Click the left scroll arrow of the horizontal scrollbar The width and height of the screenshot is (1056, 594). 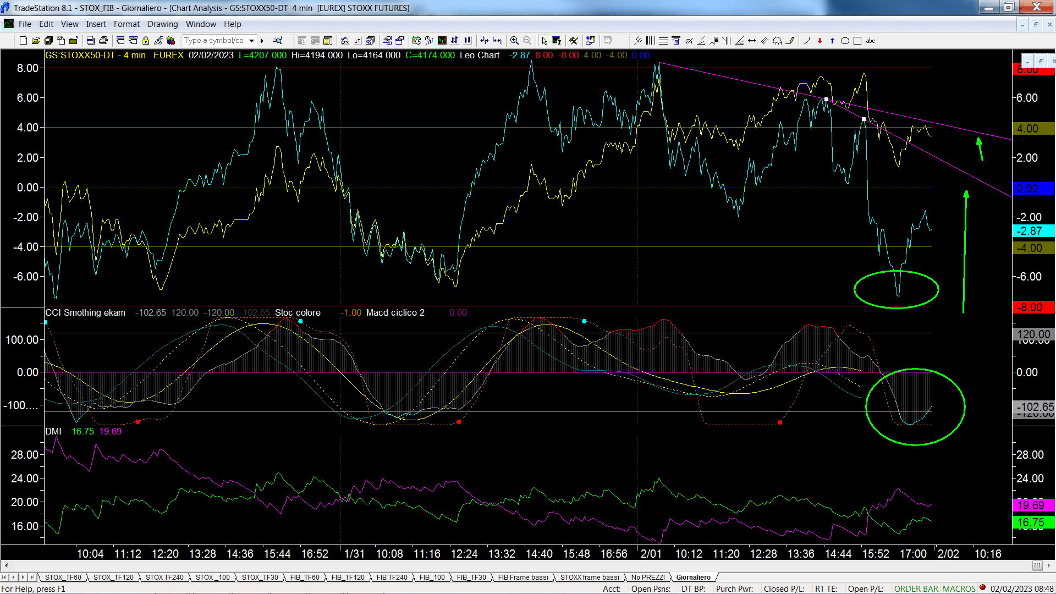click(6, 565)
